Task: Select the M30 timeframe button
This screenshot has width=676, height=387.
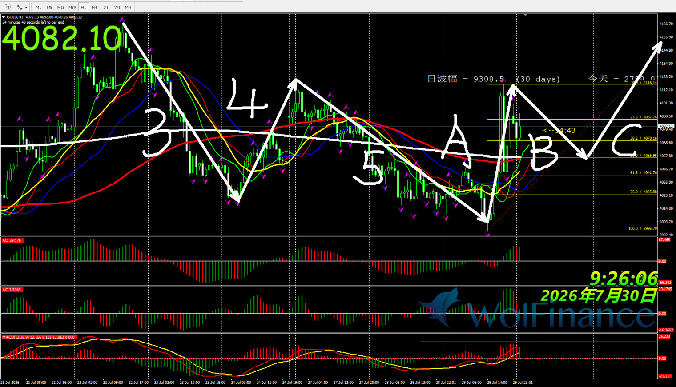Action: pyautogui.click(x=72, y=7)
